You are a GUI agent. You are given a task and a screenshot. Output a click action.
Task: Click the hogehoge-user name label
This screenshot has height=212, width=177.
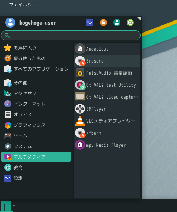[x=38, y=23]
